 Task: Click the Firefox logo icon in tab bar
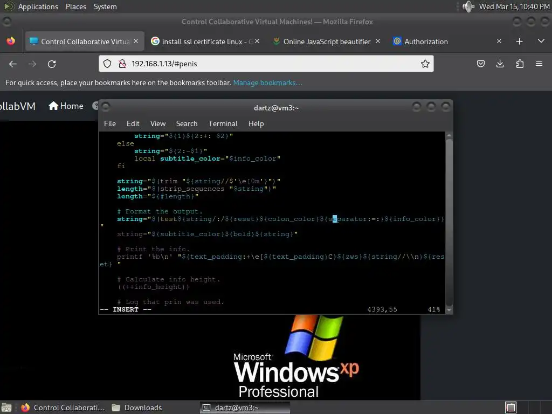click(x=11, y=41)
